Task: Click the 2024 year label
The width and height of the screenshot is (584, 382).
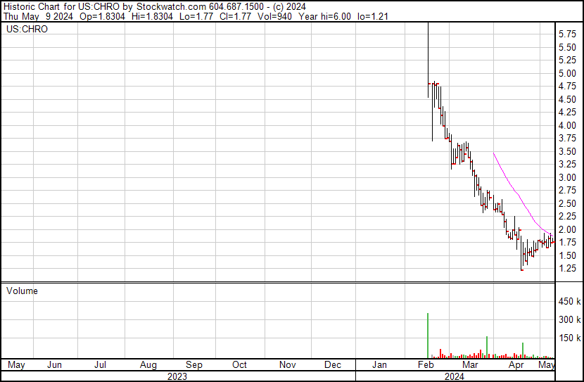Action: click(455, 376)
